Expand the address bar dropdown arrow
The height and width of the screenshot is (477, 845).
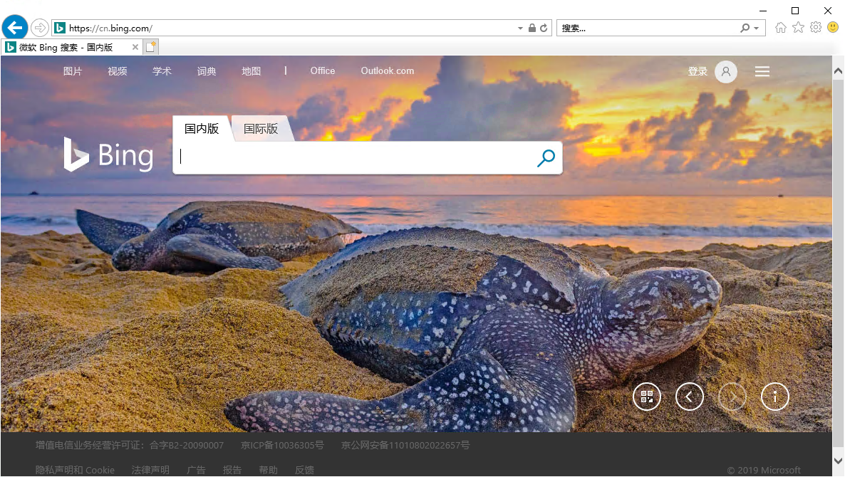(520, 28)
